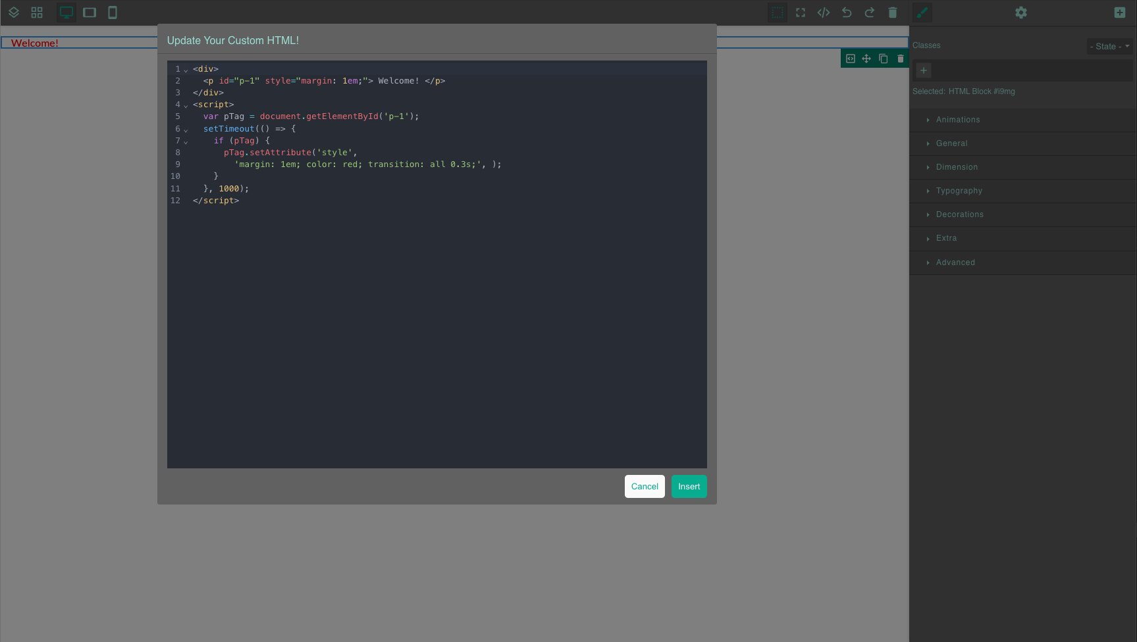Open the layers manager icon

pyautogui.click(x=14, y=12)
